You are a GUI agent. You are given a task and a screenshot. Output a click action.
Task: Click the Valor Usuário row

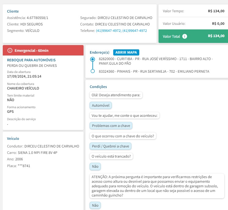point(193,23)
